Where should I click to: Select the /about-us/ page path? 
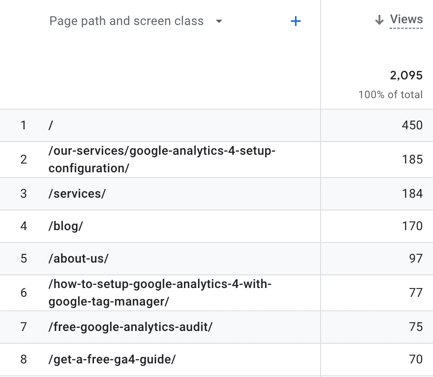(x=79, y=259)
